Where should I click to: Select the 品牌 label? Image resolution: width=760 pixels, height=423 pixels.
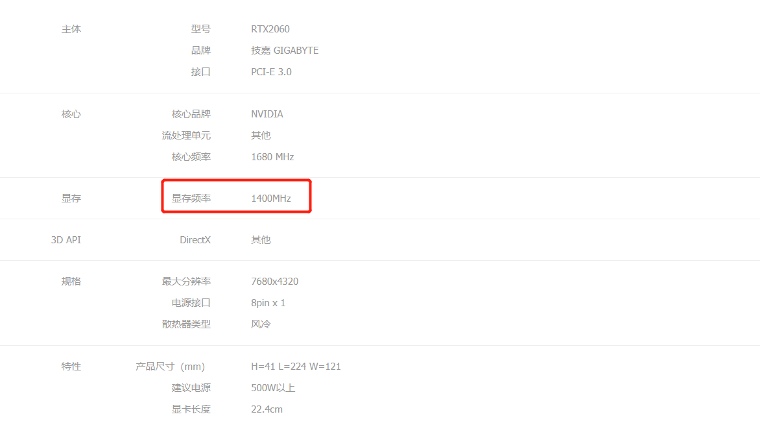coord(200,51)
